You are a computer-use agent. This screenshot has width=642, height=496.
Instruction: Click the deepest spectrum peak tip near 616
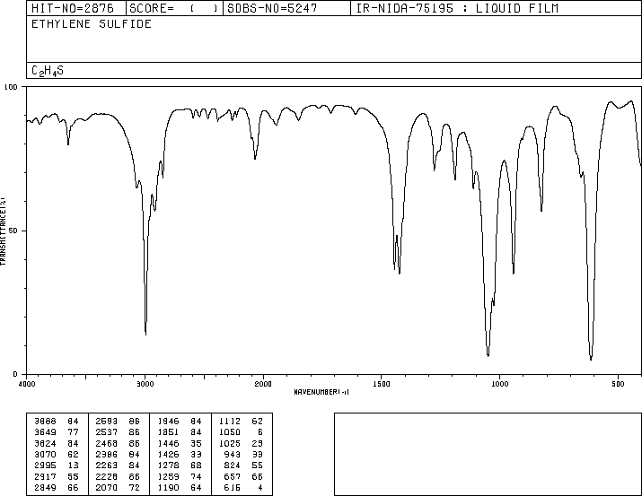(x=591, y=360)
